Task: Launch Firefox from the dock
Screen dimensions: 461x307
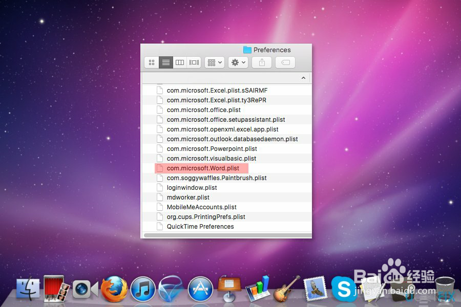Action: (x=114, y=289)
